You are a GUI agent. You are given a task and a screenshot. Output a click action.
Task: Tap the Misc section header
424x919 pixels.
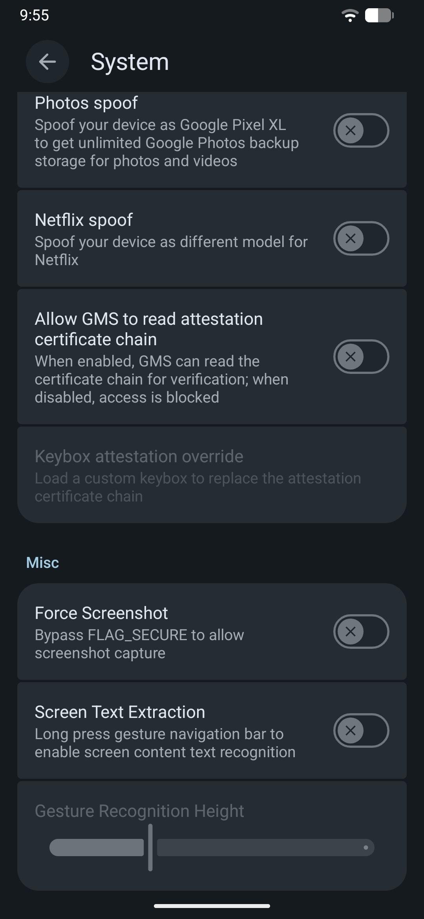(42, 563)
